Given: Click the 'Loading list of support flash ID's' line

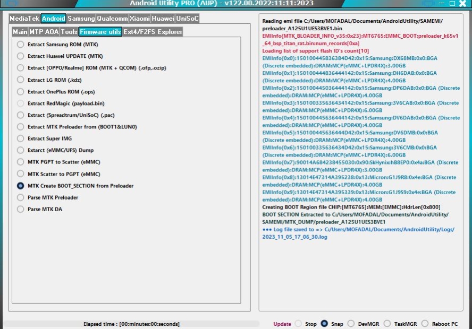Looking at the screenshot, I should tap(316, 51).
